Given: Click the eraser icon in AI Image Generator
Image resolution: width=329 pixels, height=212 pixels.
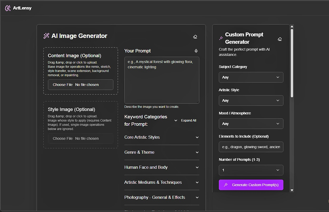Looking at the screenshot, I should tap(195, 37).
